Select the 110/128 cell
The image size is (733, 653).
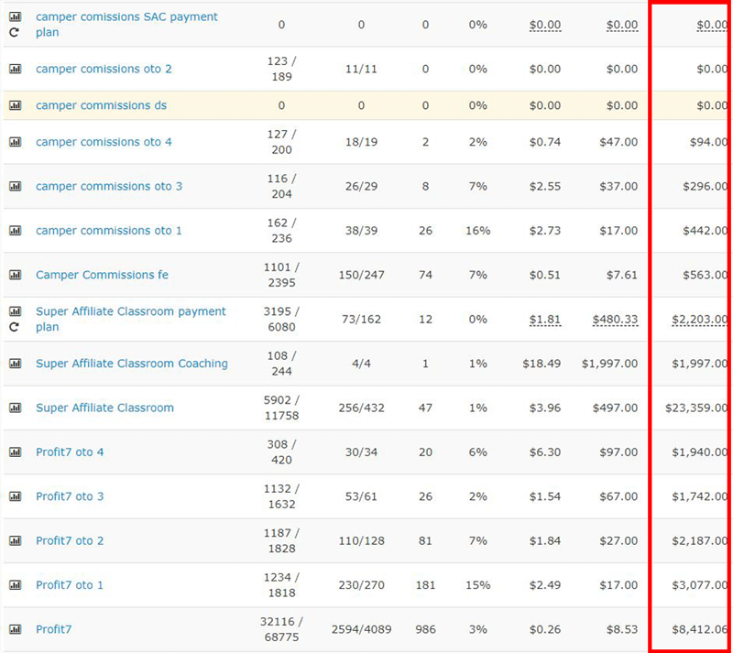[x=361, y=541]
